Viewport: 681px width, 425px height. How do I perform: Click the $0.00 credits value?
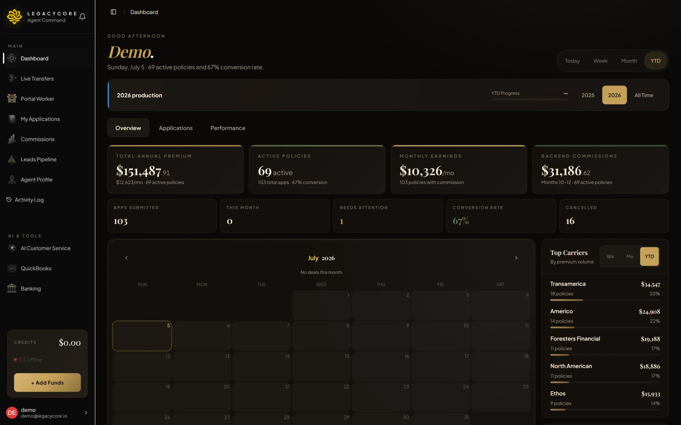tap(70, 342)
